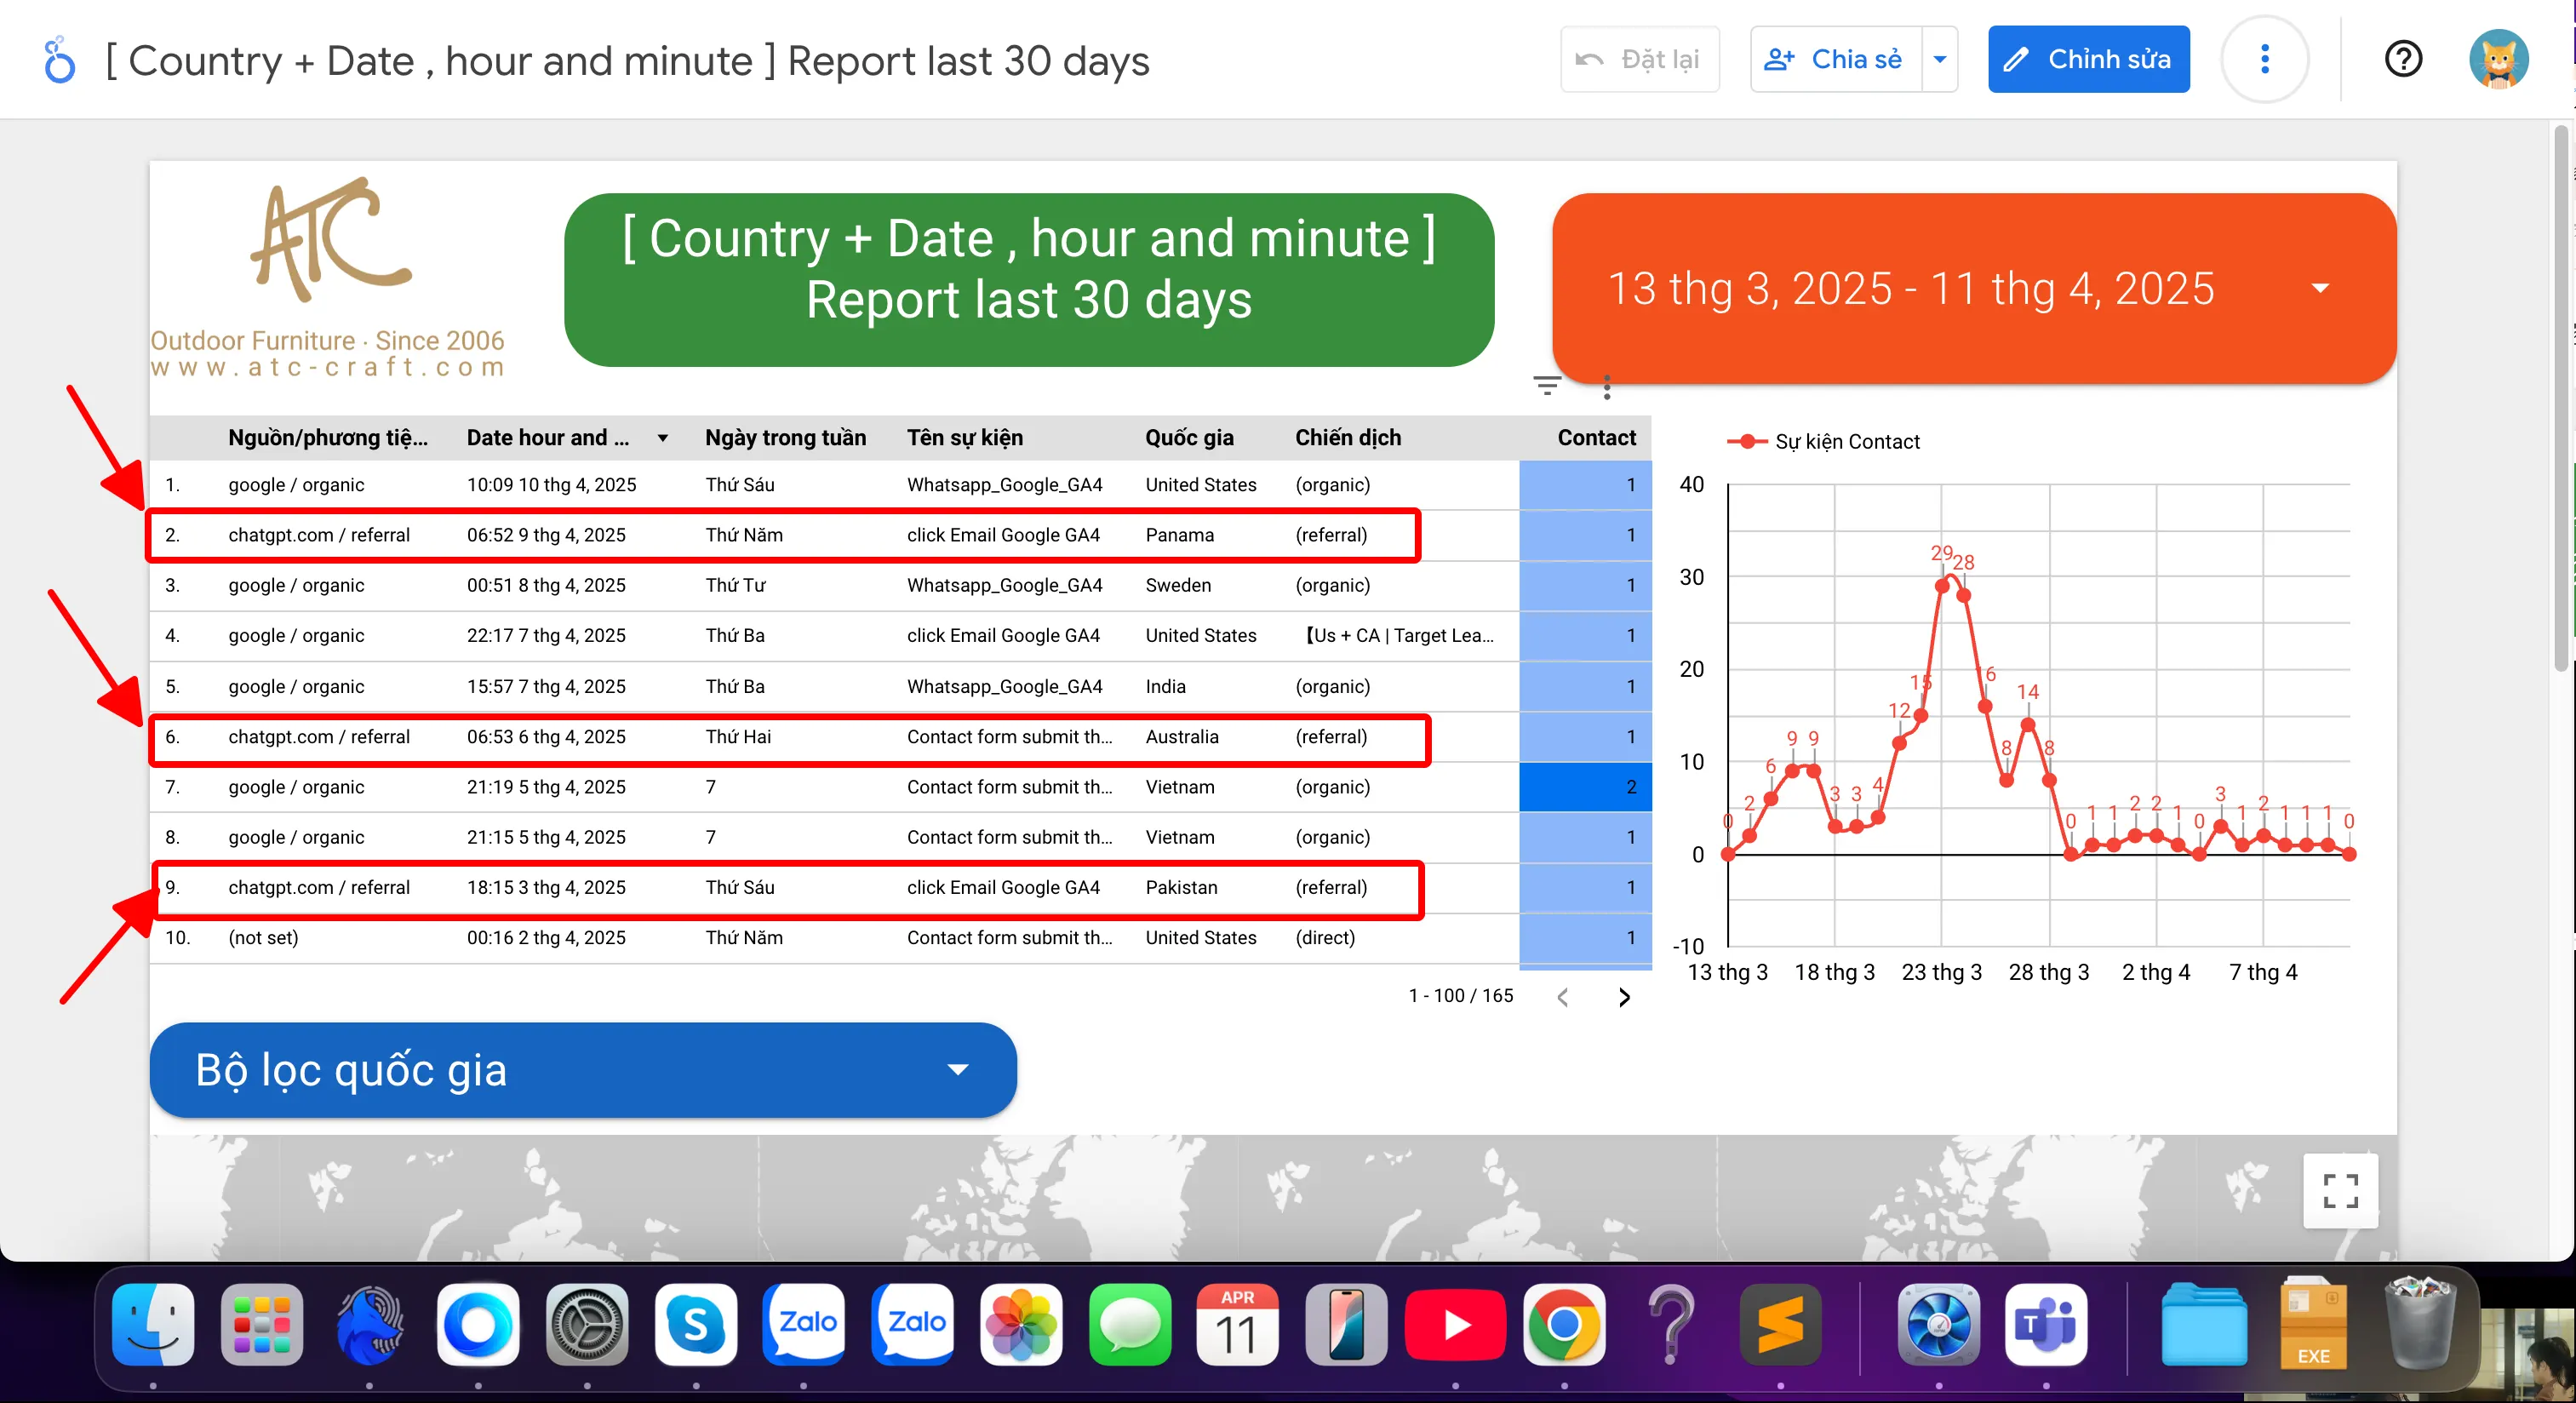
Task: Click the Looker Studio logo icon
Action: [x=59, y=61]
